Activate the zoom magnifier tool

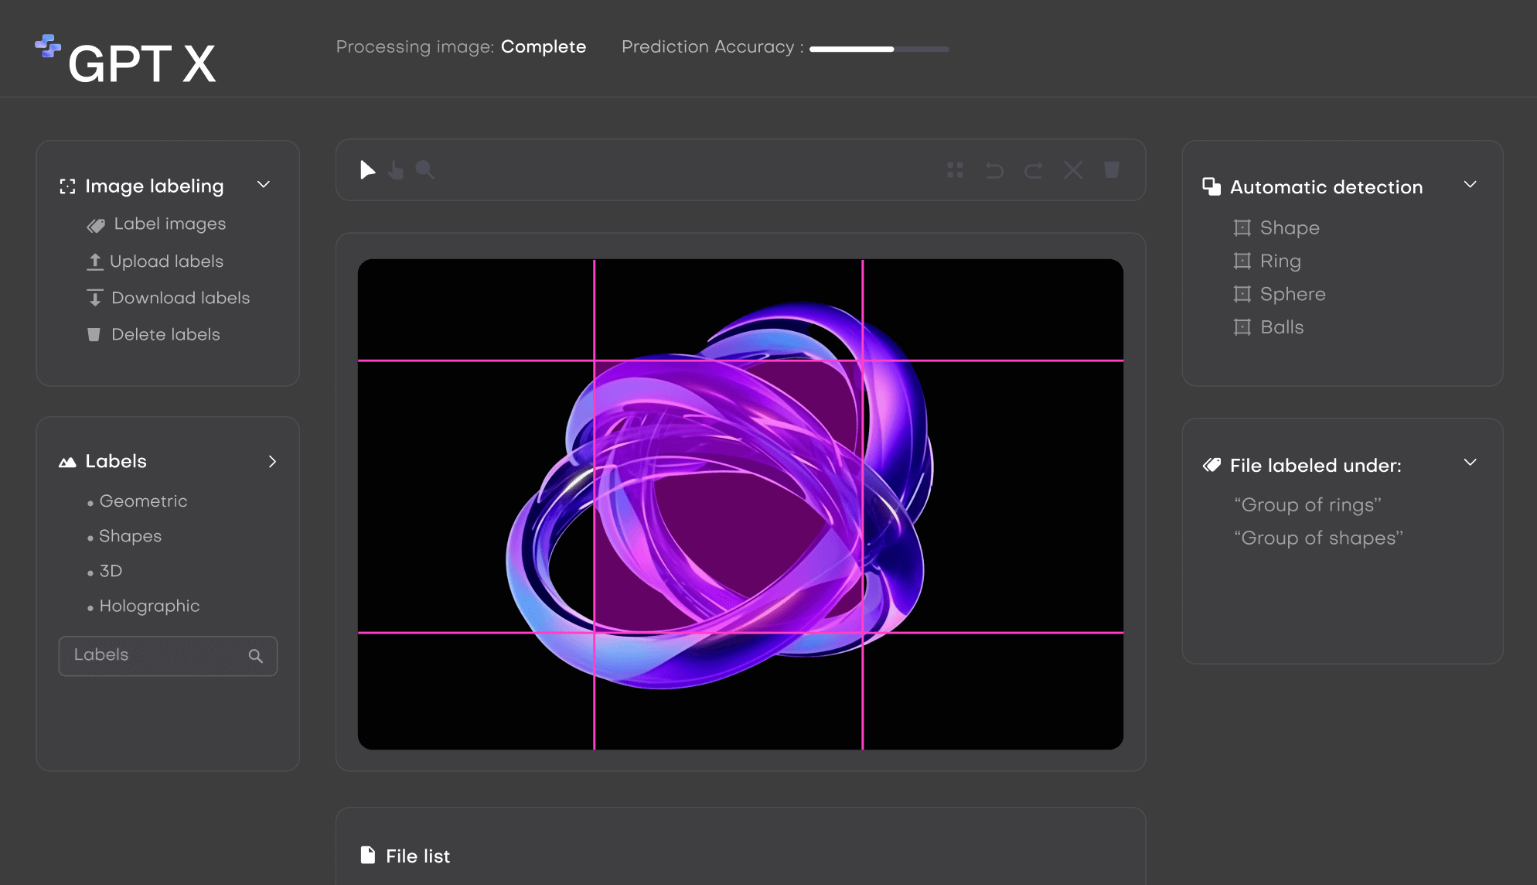424,170
